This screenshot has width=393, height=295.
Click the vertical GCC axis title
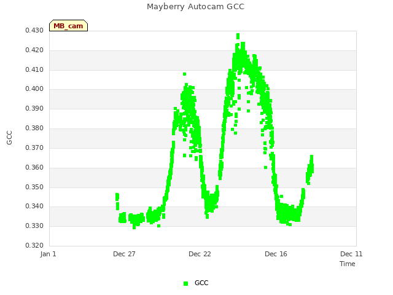click(x=9, y=138)
